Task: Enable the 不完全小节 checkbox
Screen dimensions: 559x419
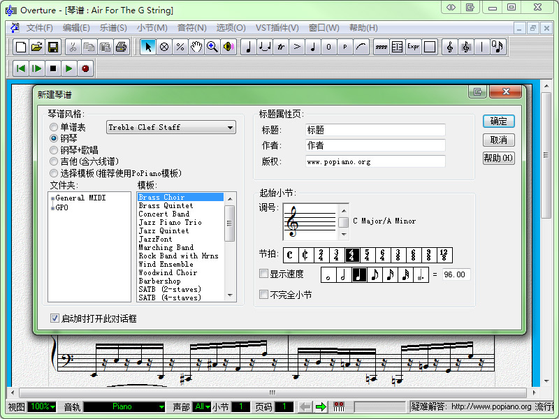Action: coord(264,295)
